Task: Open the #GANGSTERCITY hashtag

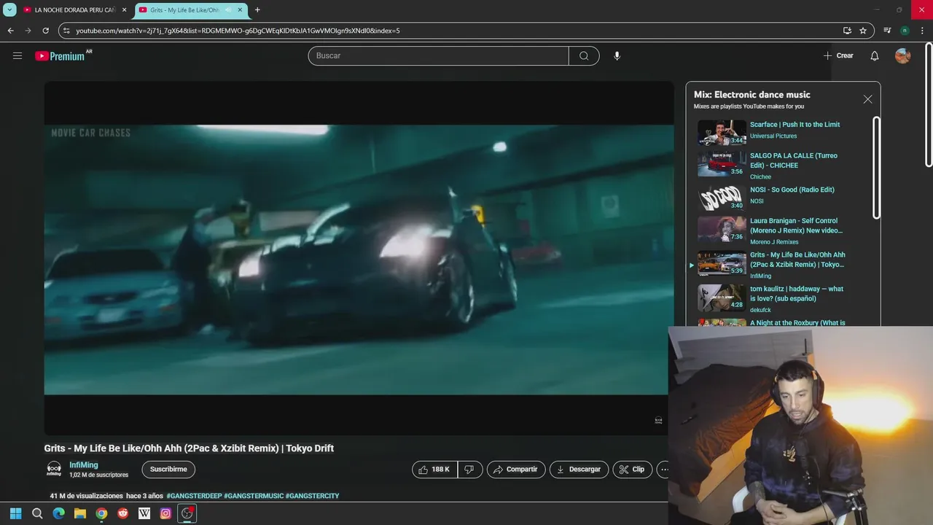Action: tap(312, 496)
